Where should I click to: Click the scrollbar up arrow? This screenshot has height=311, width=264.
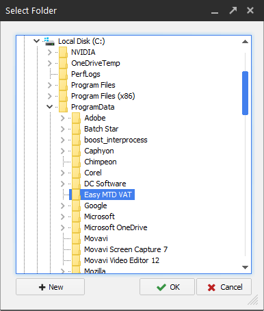tap(245, 42)
